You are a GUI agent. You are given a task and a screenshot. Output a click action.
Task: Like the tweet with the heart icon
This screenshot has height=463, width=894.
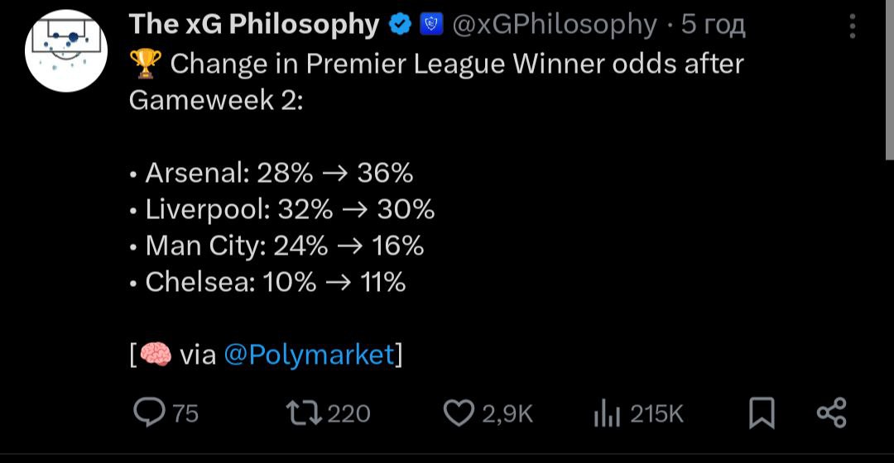point(458,413)
